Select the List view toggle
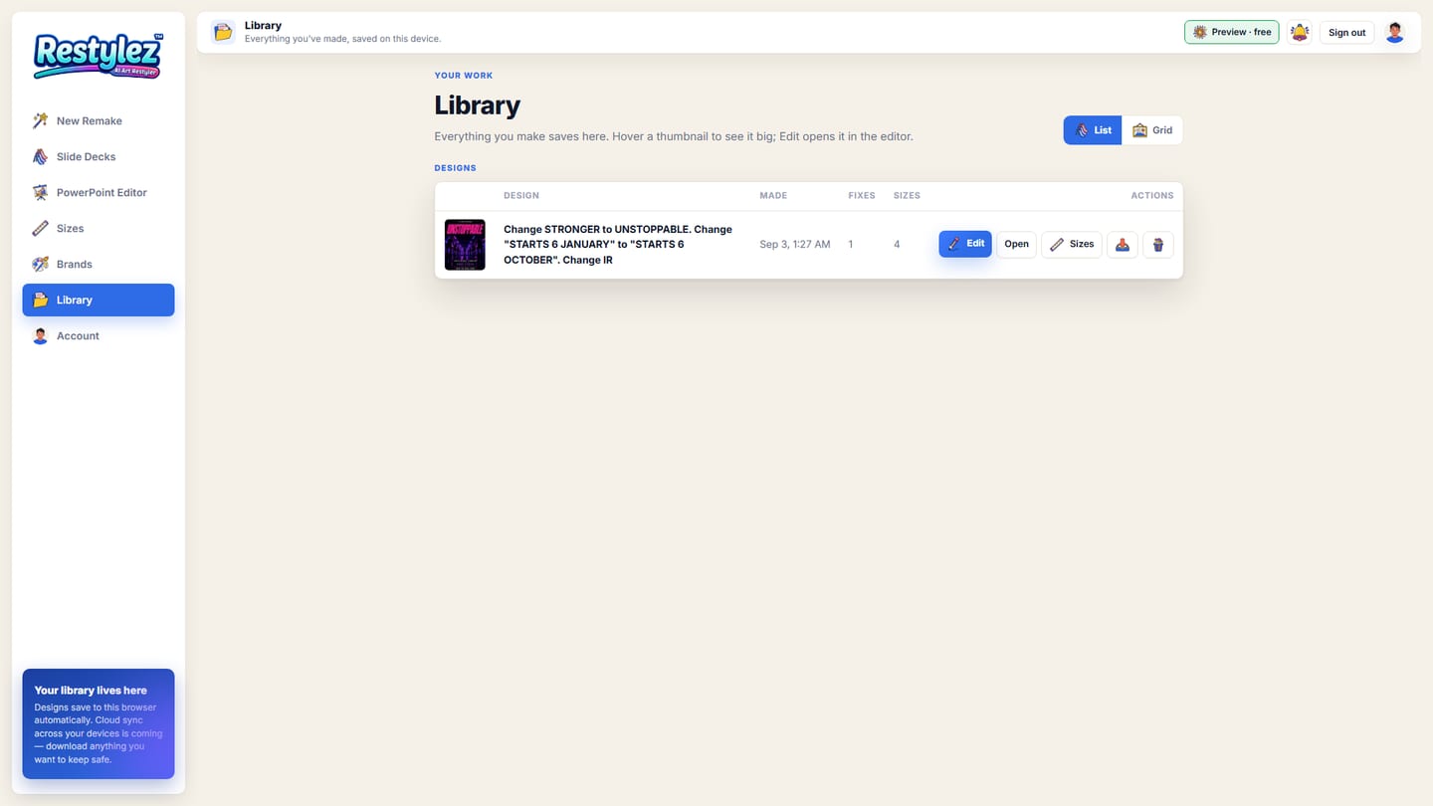1433x806 pixels. (1093, 130)
